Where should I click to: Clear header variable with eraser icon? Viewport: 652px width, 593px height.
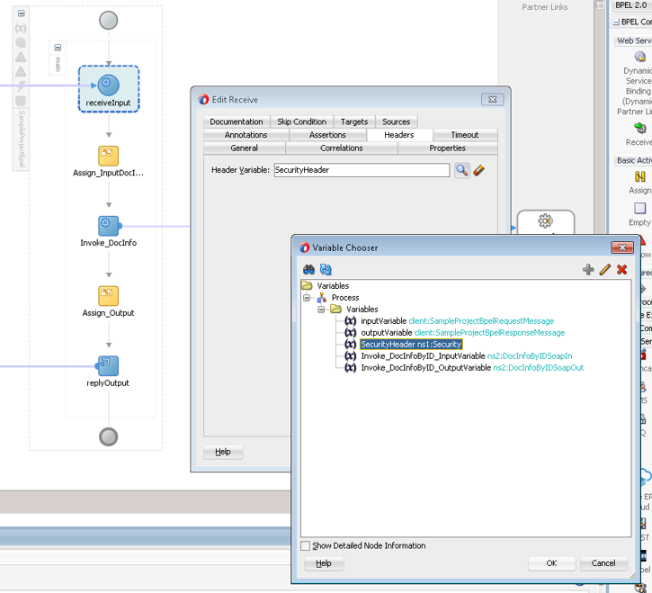pyautogui.click(x=479, y=170)
